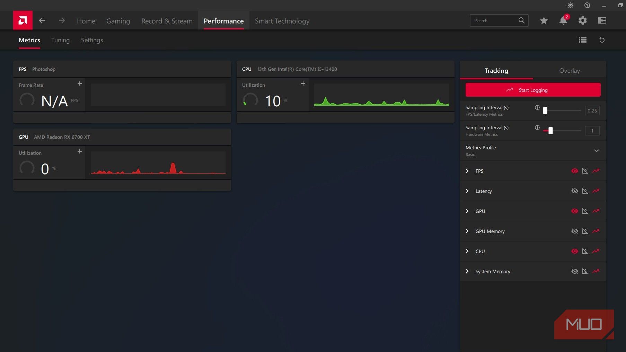This screenshot has height=352, width=626.
Task: Show Latency metrics with eye icon
Action: coord(575,191)
